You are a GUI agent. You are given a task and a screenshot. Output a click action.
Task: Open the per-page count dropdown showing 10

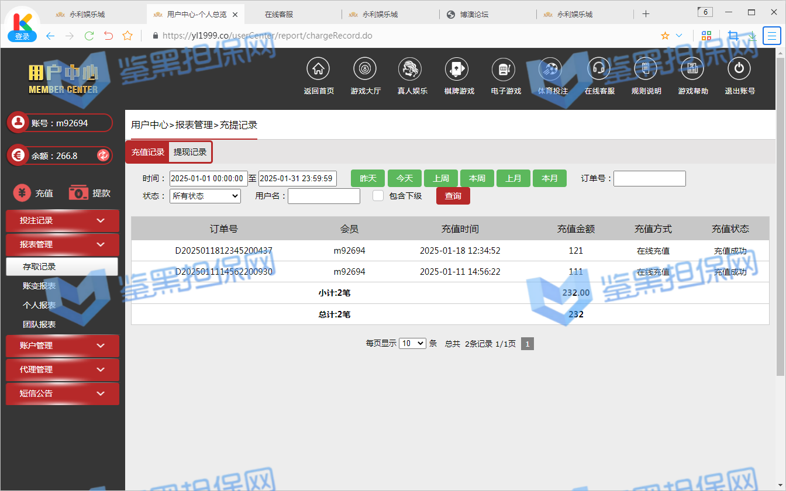pyautogui.click(x=412, y=344)
